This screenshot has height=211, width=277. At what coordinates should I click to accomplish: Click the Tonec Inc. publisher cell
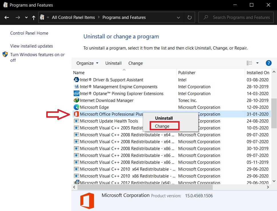coord(187,100)
